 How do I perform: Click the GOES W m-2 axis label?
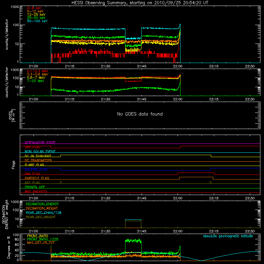point(12,115)
